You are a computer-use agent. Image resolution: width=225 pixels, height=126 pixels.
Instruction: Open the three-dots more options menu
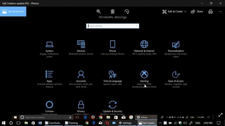coord(220,12)
